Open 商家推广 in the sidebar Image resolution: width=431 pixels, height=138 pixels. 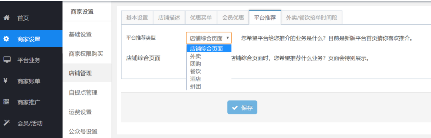click(x=31, y=102)
